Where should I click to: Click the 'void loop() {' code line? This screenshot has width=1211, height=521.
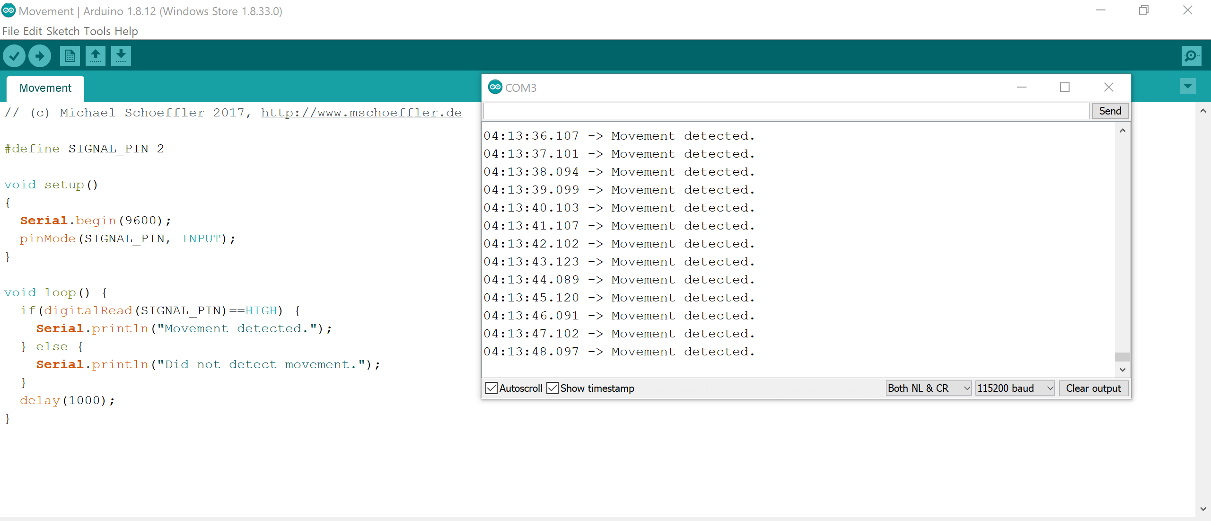point(56,292)
